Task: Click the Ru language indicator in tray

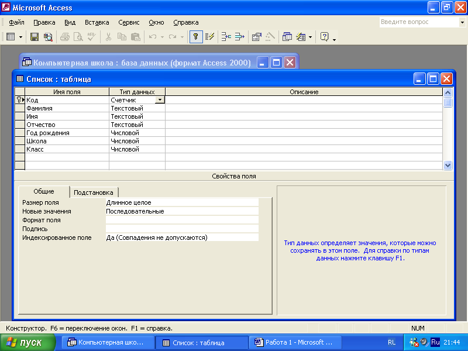Action: [x=435, y=342]
